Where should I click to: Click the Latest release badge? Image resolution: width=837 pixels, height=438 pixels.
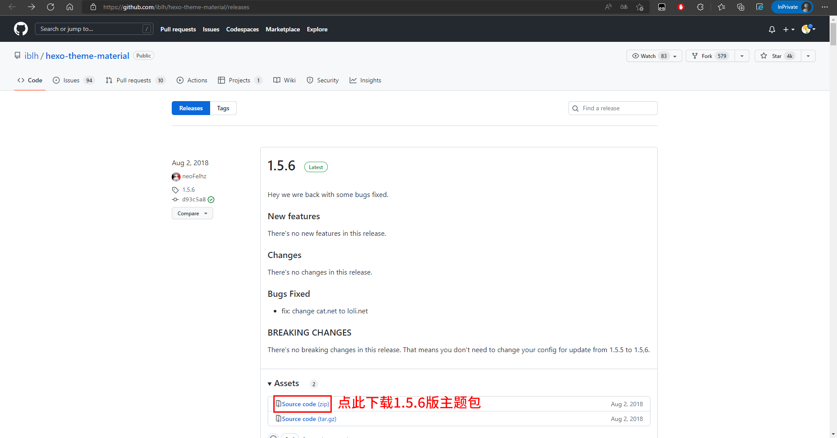pos(316,167)
